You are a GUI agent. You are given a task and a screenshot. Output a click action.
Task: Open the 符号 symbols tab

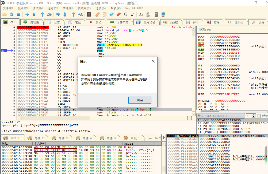click(x=214, y=22)
